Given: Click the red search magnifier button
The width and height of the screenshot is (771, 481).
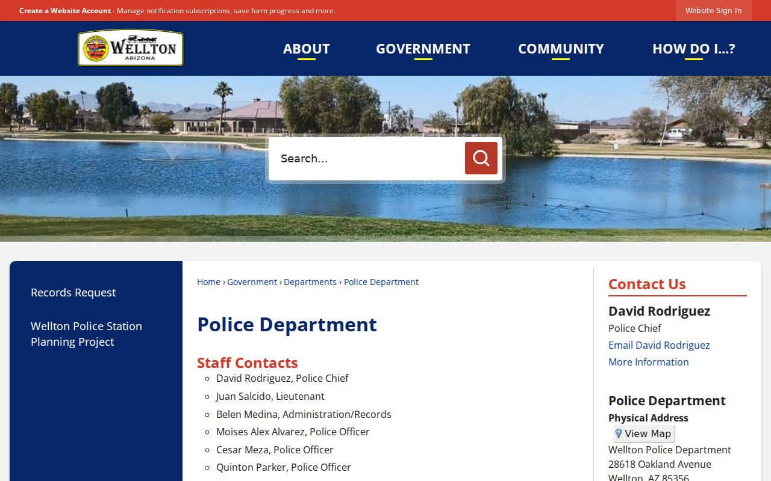Looking at the screenshot, I should (x=481, y=158).
